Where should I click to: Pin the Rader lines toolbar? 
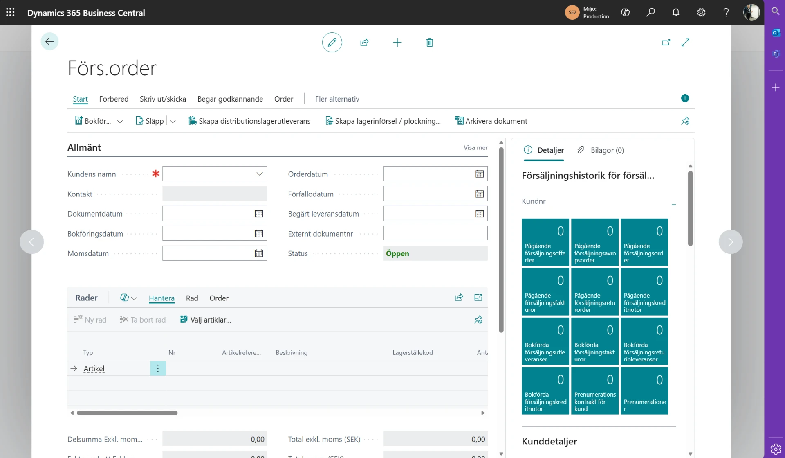tap(478, 320)
